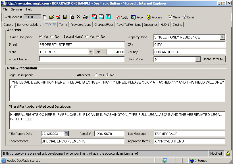Click the Tax Message field
233x164 pixels.
(189, 134)
